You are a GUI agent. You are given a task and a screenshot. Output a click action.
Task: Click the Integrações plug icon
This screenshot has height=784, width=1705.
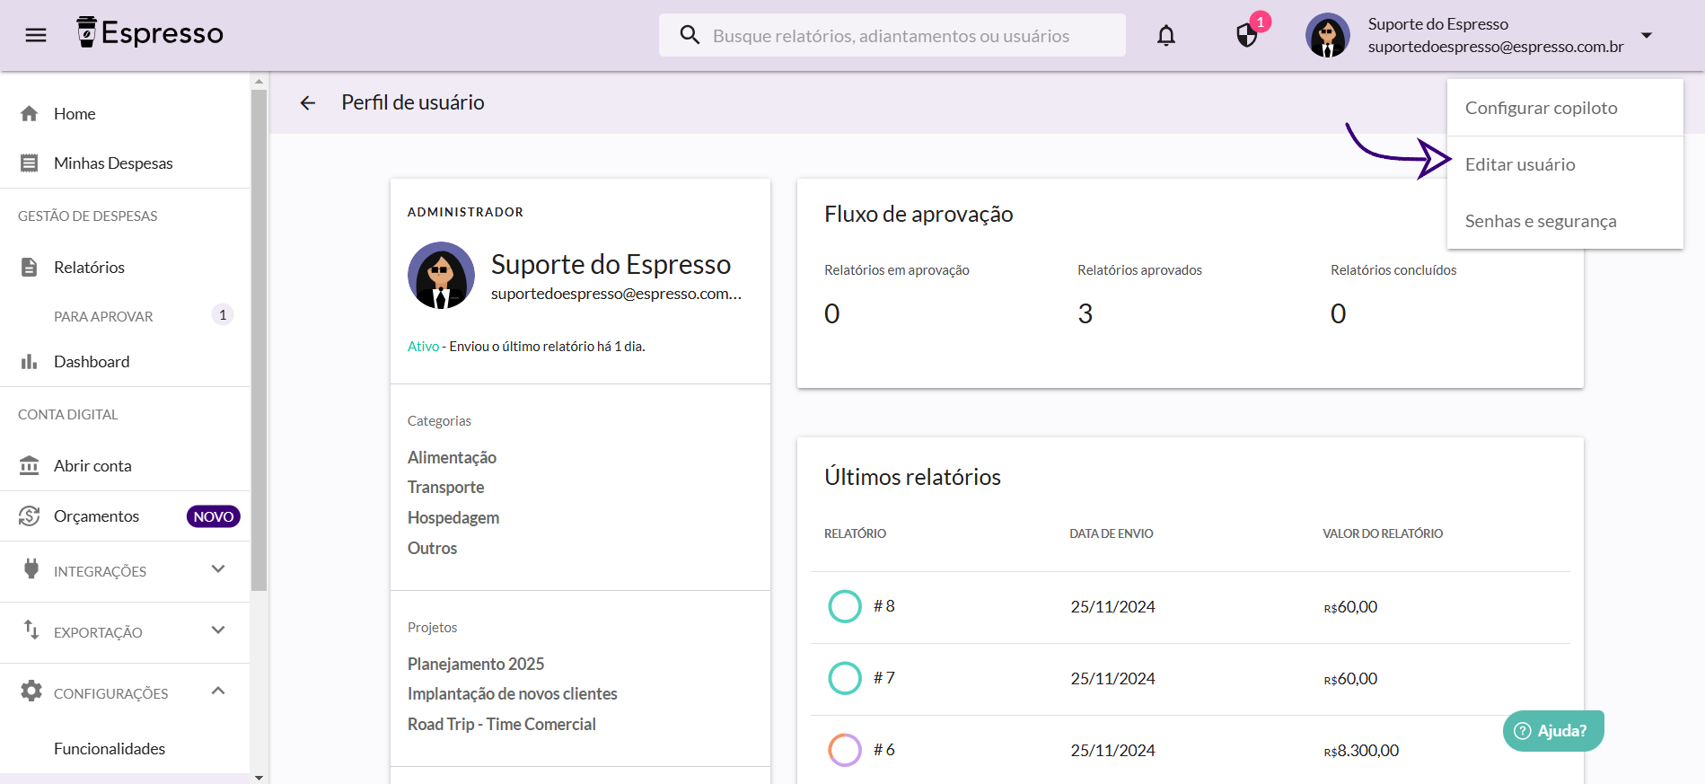tap(31, 569)
